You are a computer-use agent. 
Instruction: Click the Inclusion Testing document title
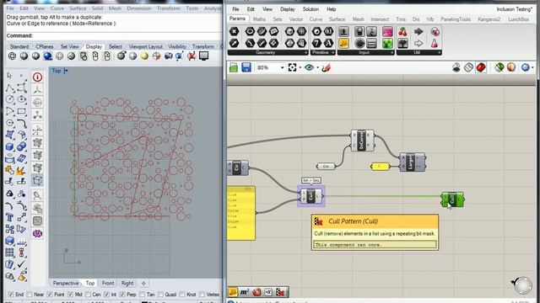(x=515, y=9)
